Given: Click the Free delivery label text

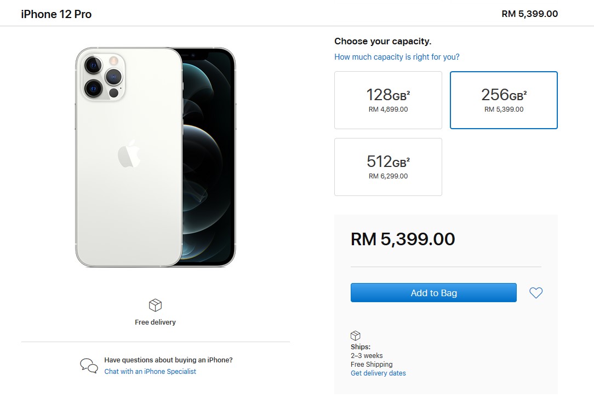Looking at the screenshot, I should (x=156, y=322).
